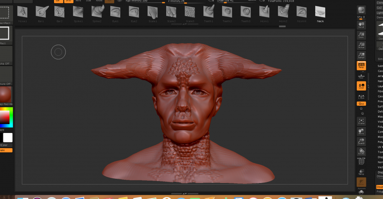The height and width of the screenshot is (199, 383).
Task: Turn on Transp transparency mode
Action: [x=361, y=172]
